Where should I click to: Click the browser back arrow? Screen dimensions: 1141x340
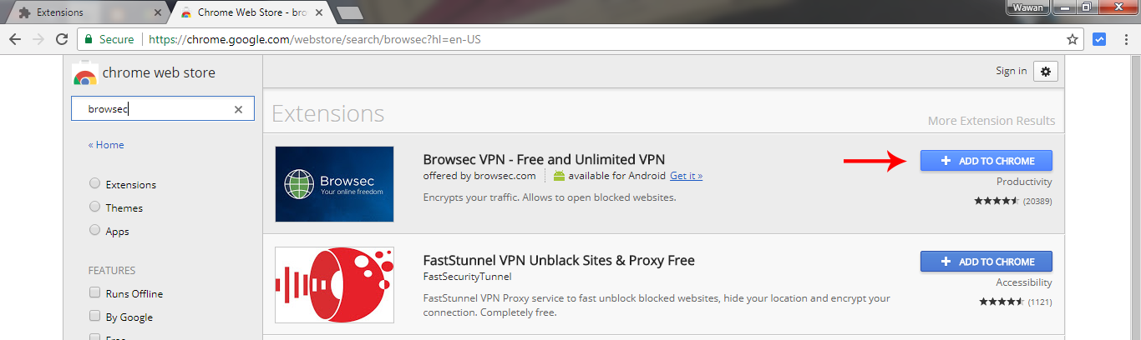pyautogui.click(x=15, y=39)
